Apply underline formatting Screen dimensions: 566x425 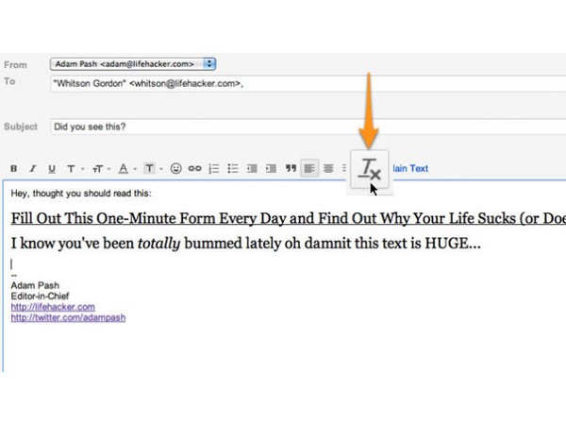(52, 169)
